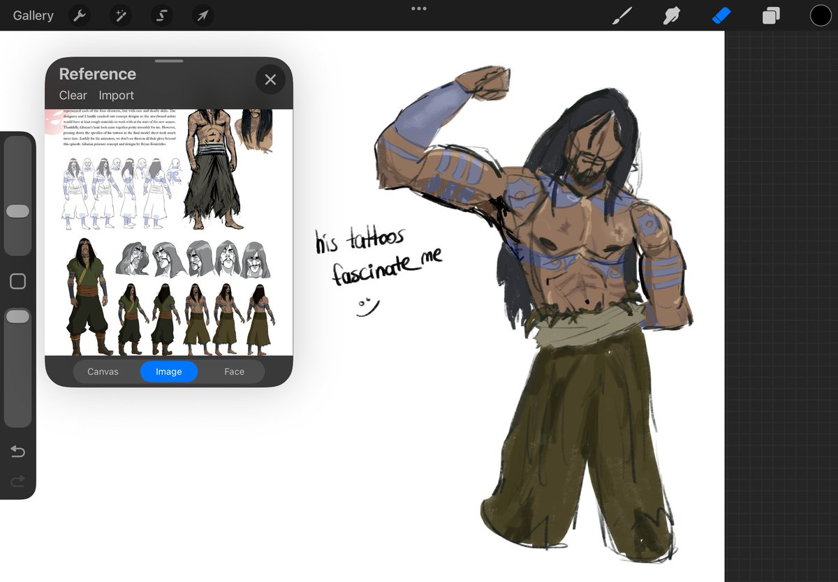Viewport: 838px width, 582px height.
Task: Import a new reference image
Action: tap(116, 96)
